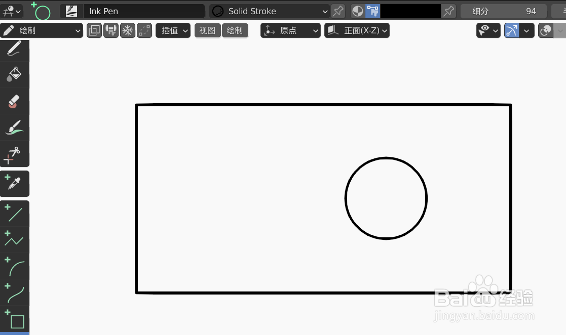Switch to Vertex Color mode
Image resolution: width=566 pixels, height=335 pixels.
point(372,11)
